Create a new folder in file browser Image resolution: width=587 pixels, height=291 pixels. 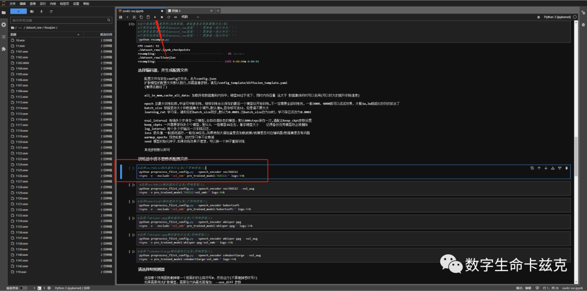click(32, 11)
